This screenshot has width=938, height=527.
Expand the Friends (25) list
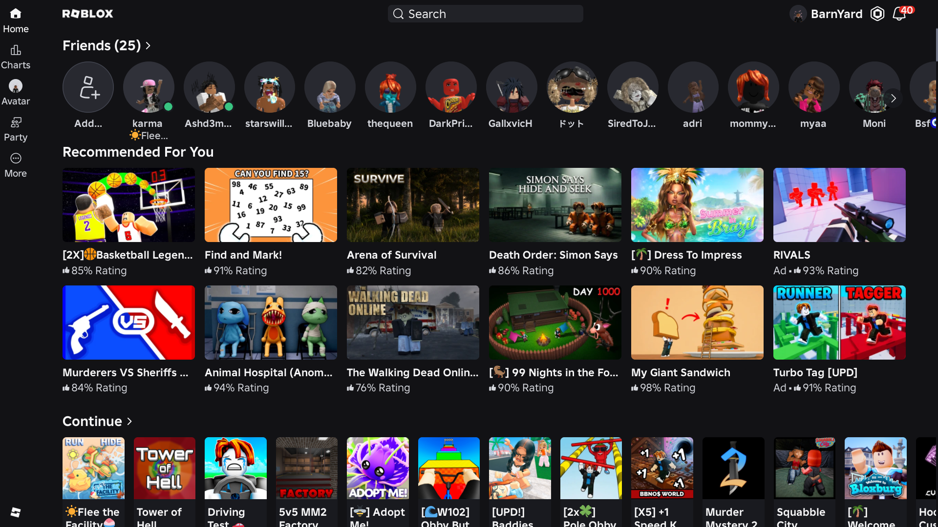[x=107, y=45]
